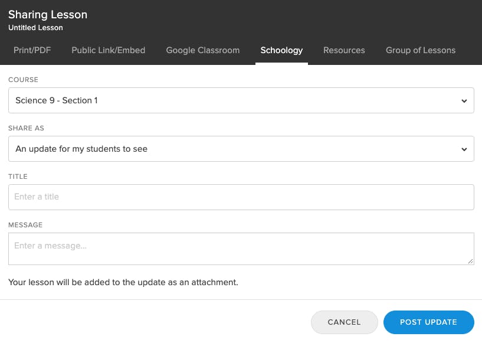Click the Post Update button

pos(428,322)
